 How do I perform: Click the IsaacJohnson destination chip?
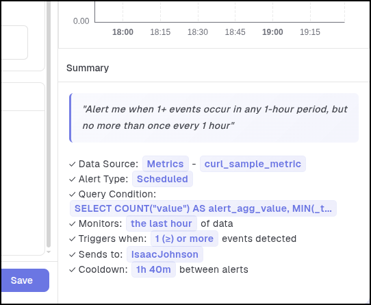tap(165, 254)
